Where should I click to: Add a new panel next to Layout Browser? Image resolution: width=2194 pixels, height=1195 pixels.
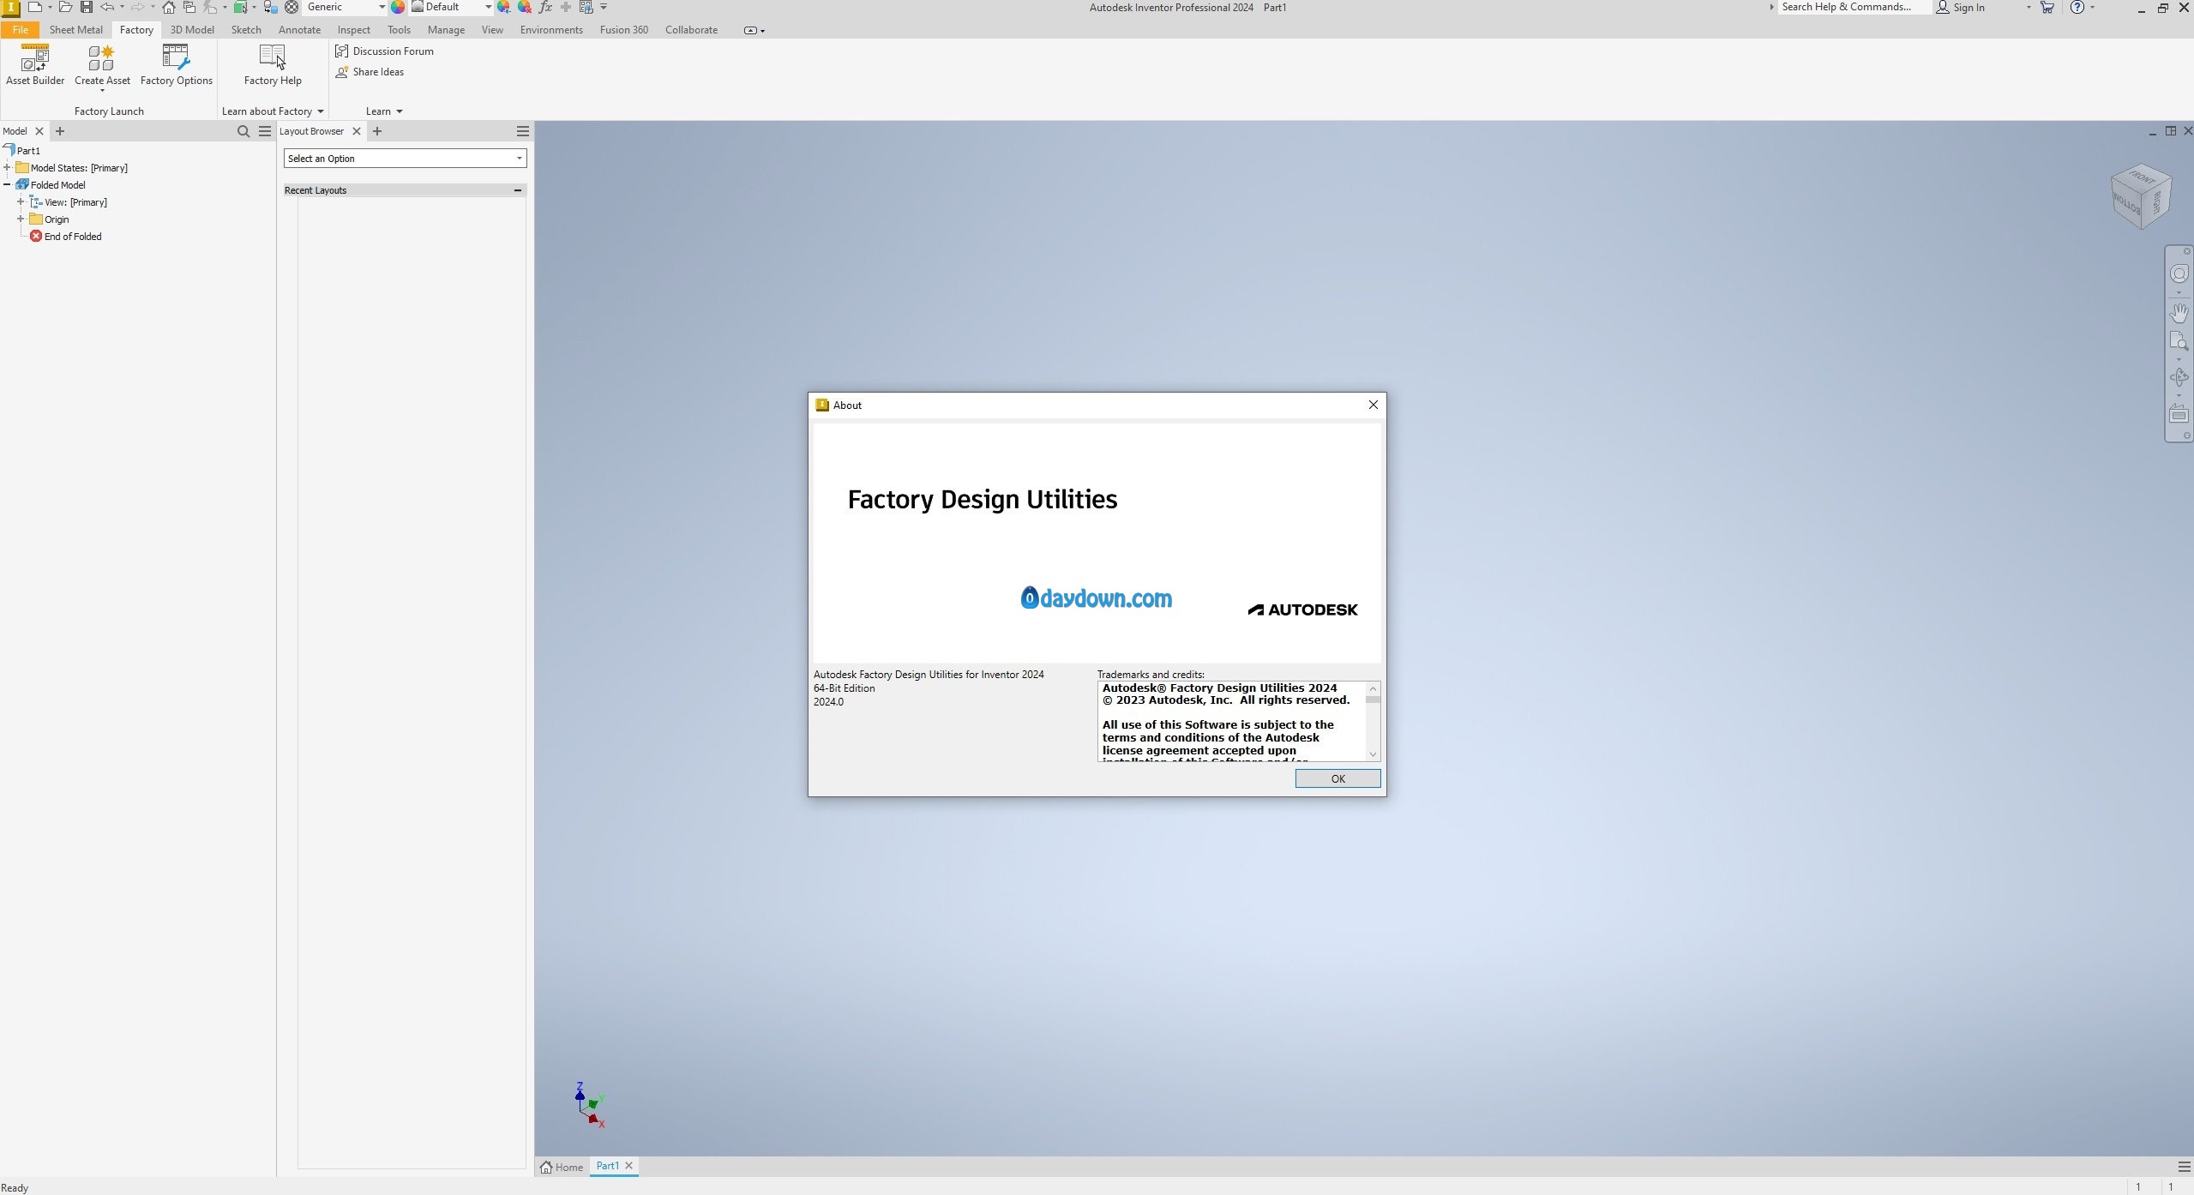click(377, 131)
